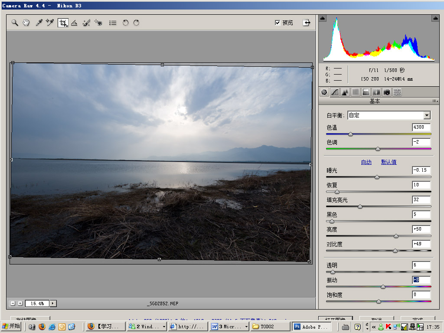Switch to Adobe Photoshop taskbar button
This screenshot has height=333, width=444.
(311, 327)
